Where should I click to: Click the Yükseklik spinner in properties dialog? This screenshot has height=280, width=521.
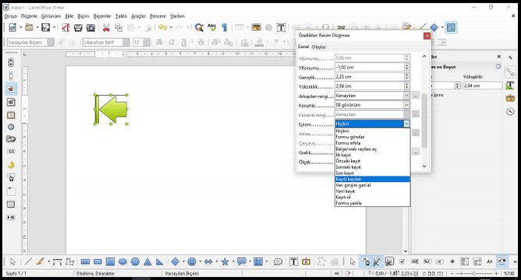pyautogui.click(x=406, y=86)
